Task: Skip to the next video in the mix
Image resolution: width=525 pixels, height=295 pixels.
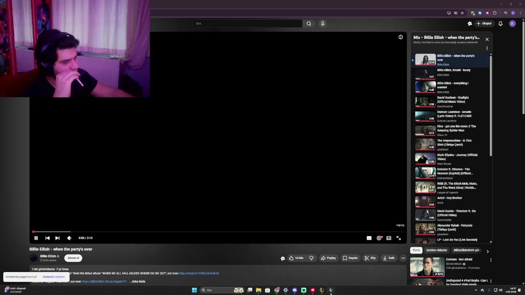Action: (x=57, y=238)
